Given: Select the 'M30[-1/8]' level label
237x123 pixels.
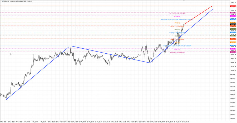Looking at the screenshot, I should (177, 49).
